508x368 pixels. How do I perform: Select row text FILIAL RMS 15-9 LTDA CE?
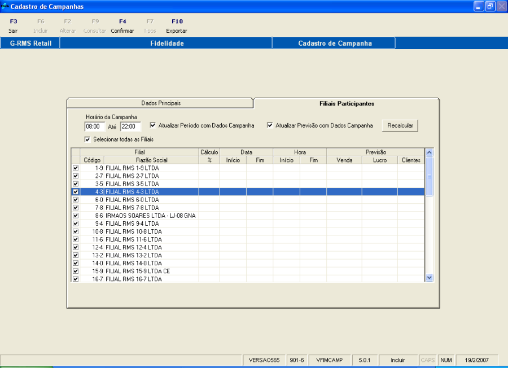138,271
